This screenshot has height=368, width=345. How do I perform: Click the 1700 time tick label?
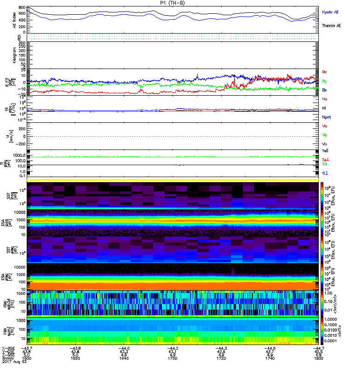click(x=172, y=358)
